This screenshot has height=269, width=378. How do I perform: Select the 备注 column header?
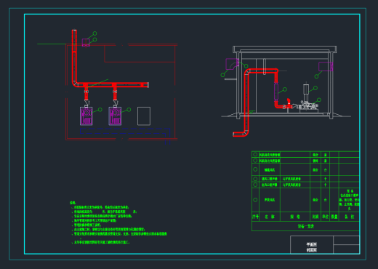[349, 217]
